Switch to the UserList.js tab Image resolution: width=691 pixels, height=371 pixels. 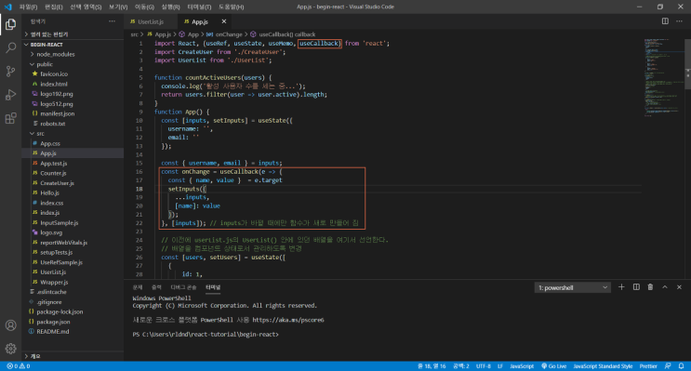pos(151,21)
